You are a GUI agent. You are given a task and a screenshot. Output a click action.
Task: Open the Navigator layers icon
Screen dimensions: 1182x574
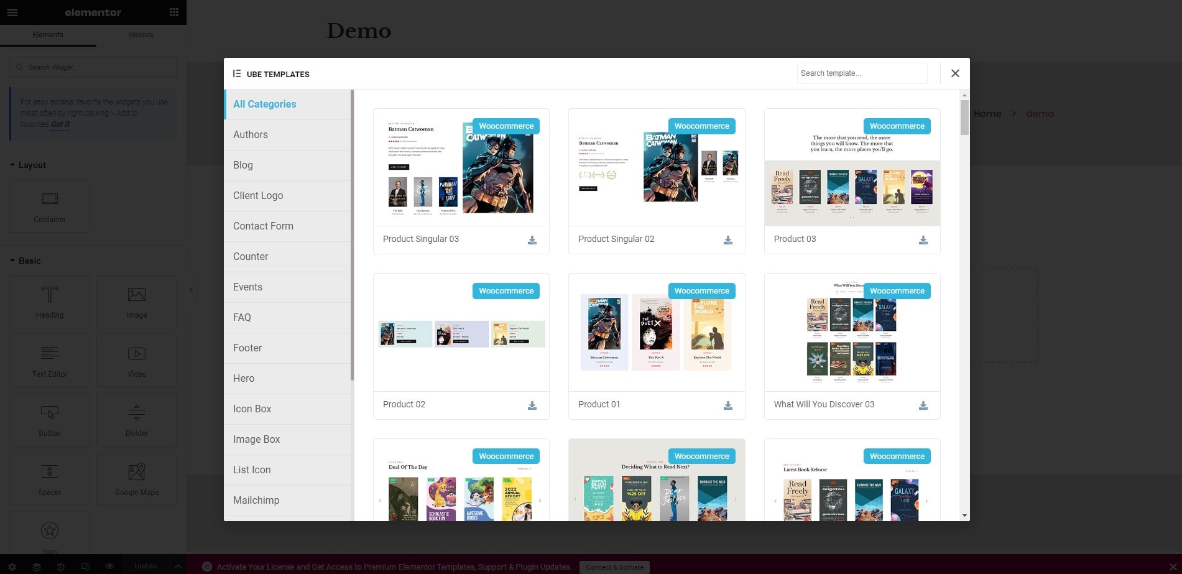[x=37, y=567]
